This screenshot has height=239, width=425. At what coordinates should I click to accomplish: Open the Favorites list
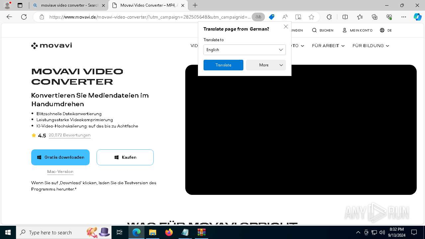360,17
